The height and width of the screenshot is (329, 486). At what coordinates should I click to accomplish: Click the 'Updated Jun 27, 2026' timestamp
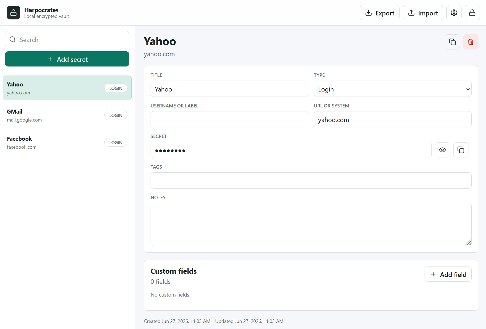[249, 321]
